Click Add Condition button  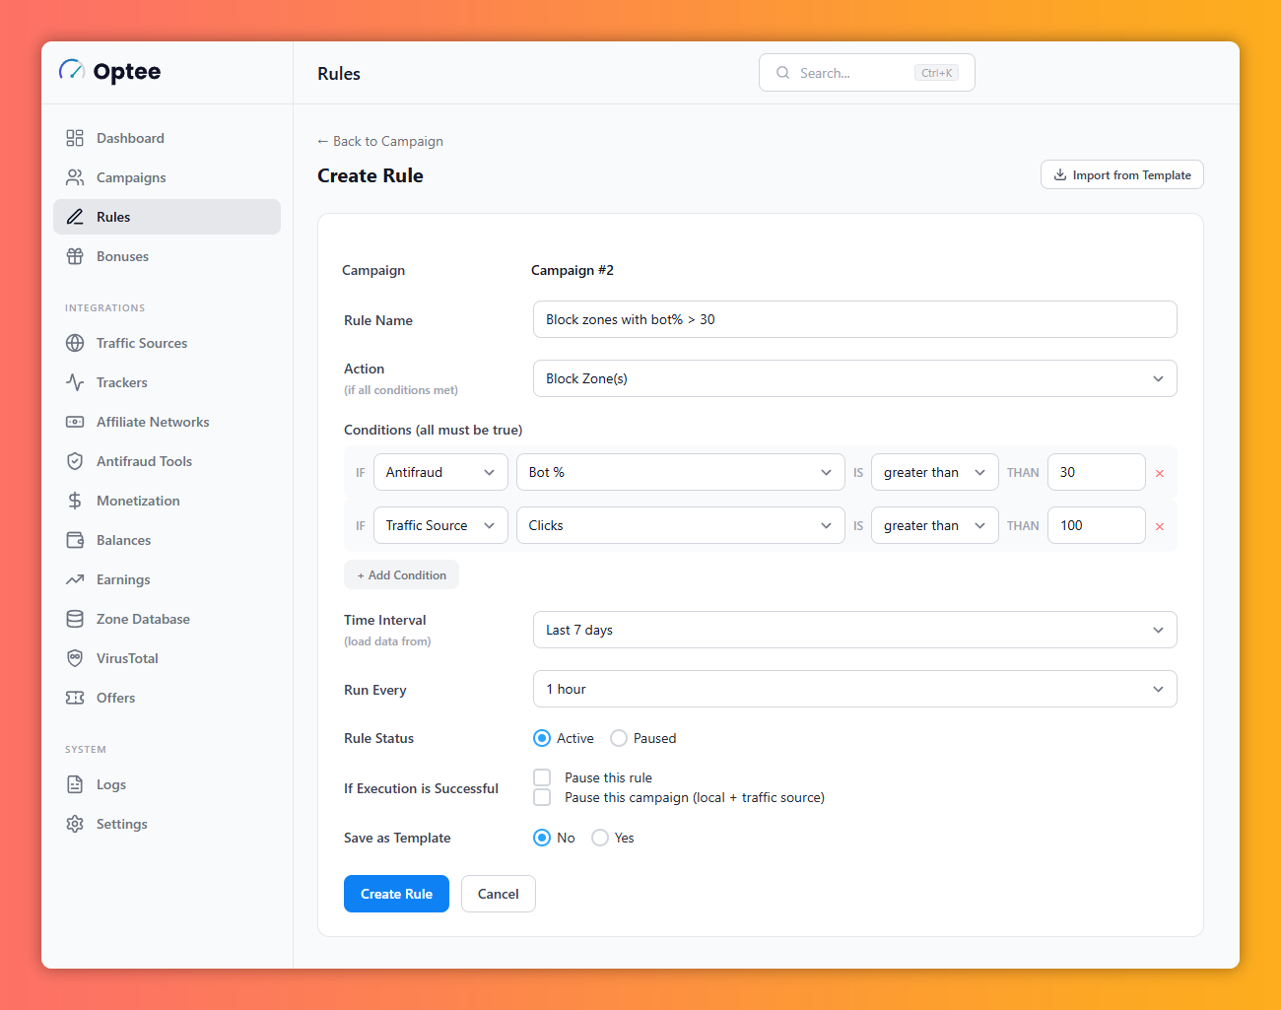coord(401,575)
